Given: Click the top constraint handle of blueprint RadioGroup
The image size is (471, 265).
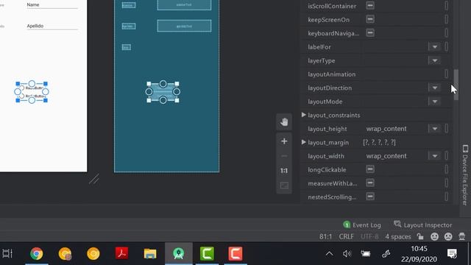Looking at the screenshot, I should tap(163, 83).
